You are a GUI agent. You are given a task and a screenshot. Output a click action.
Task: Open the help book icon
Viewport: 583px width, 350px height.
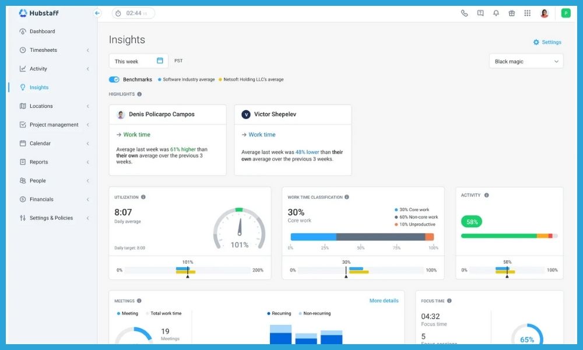(480, 13)
